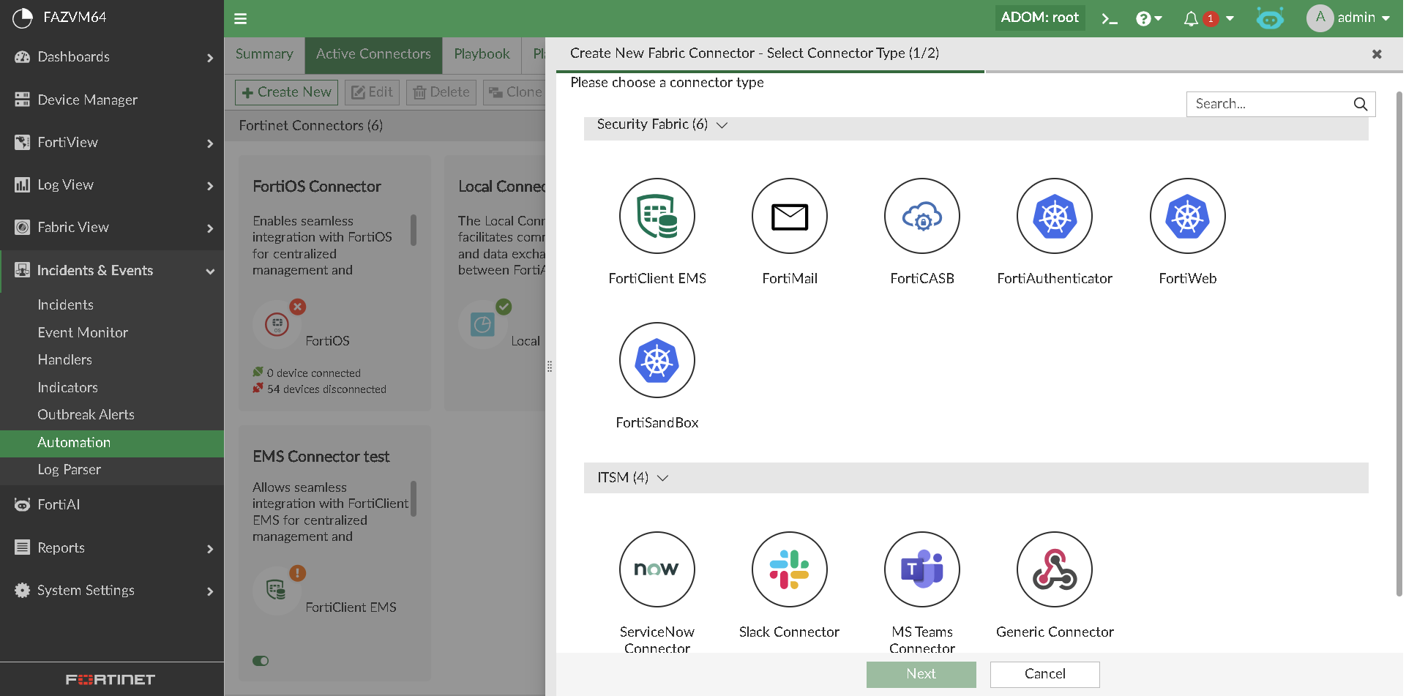Pick the MS Teams Connector icon

point(921,569)
